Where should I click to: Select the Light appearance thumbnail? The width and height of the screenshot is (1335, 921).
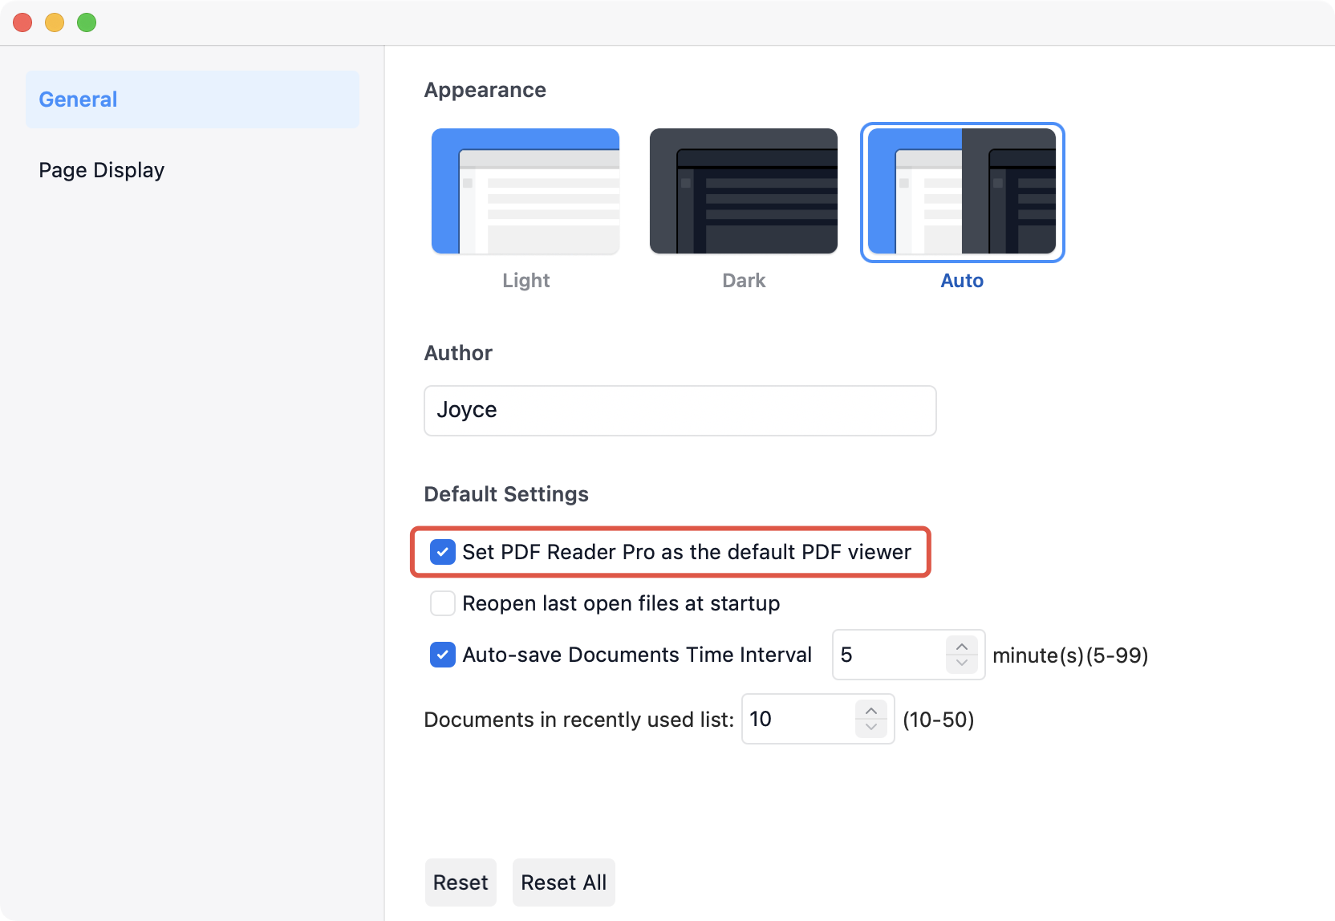click(x=525, y=191)
